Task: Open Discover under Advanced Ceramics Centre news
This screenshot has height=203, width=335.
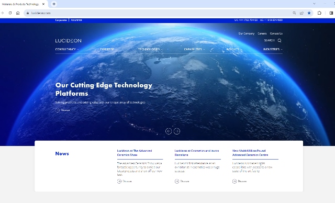Action: click(x=240, y=181)
